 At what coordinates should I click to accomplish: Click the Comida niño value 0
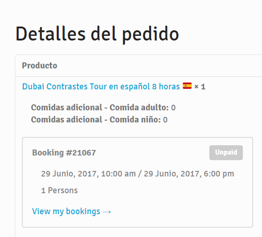point(165,120)
